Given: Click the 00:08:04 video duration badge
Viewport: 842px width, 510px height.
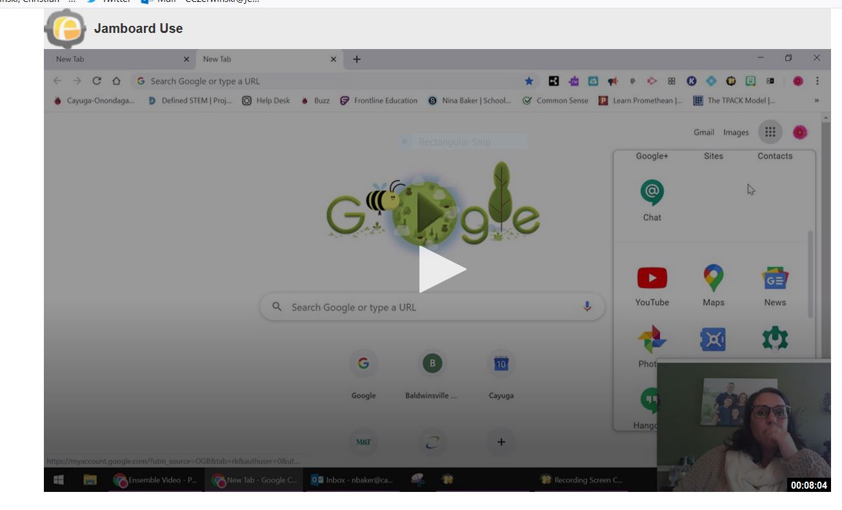Looking at the screenshot, I should [808, 485].
